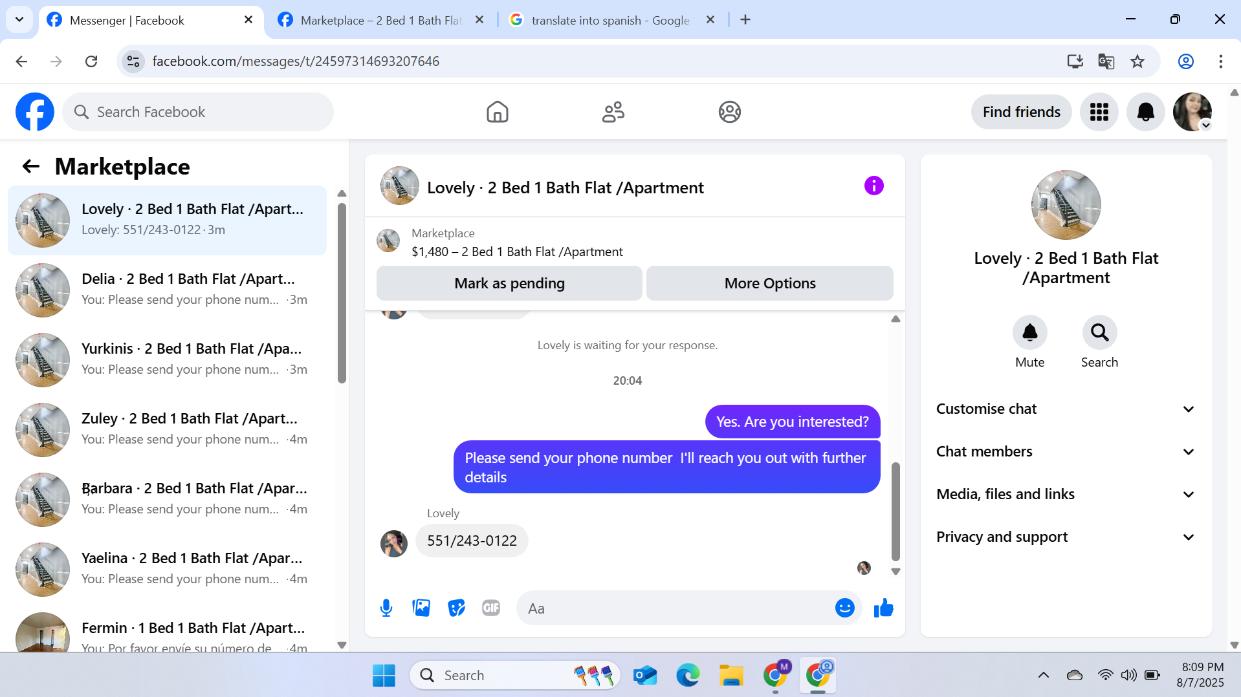The image size is (1241, 697).
Task: Mute the conversation with bell icon
Action: pos(1029,332)
